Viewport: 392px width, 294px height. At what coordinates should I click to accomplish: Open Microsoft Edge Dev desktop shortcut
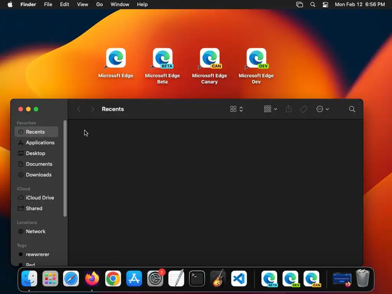(x=256, y=58)
